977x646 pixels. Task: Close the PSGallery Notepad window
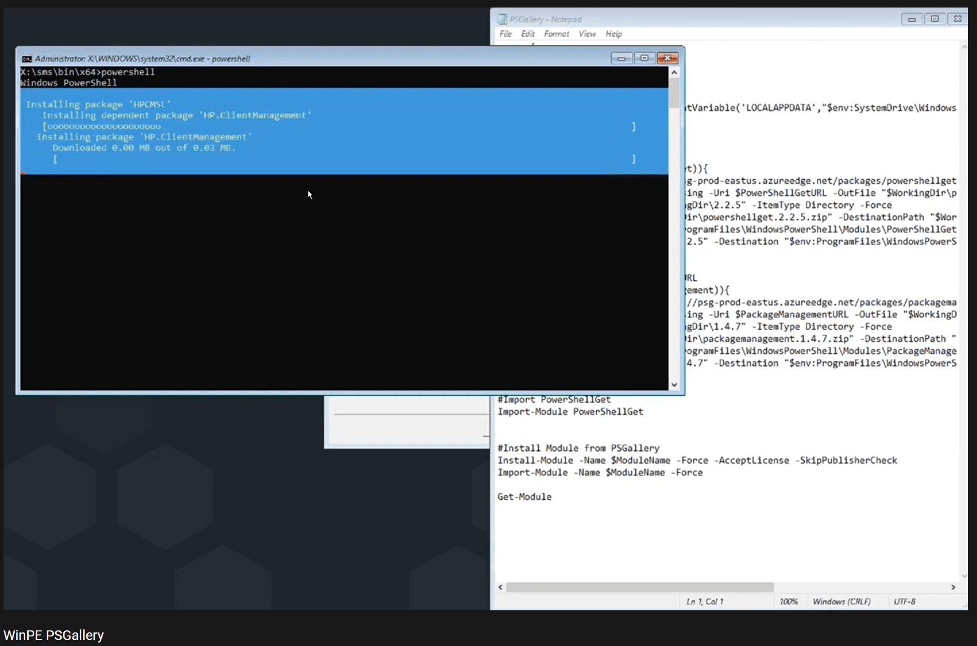click(957, 19)
